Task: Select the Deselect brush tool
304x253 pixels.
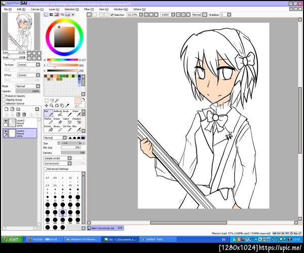Action: [x=77, y=121]
